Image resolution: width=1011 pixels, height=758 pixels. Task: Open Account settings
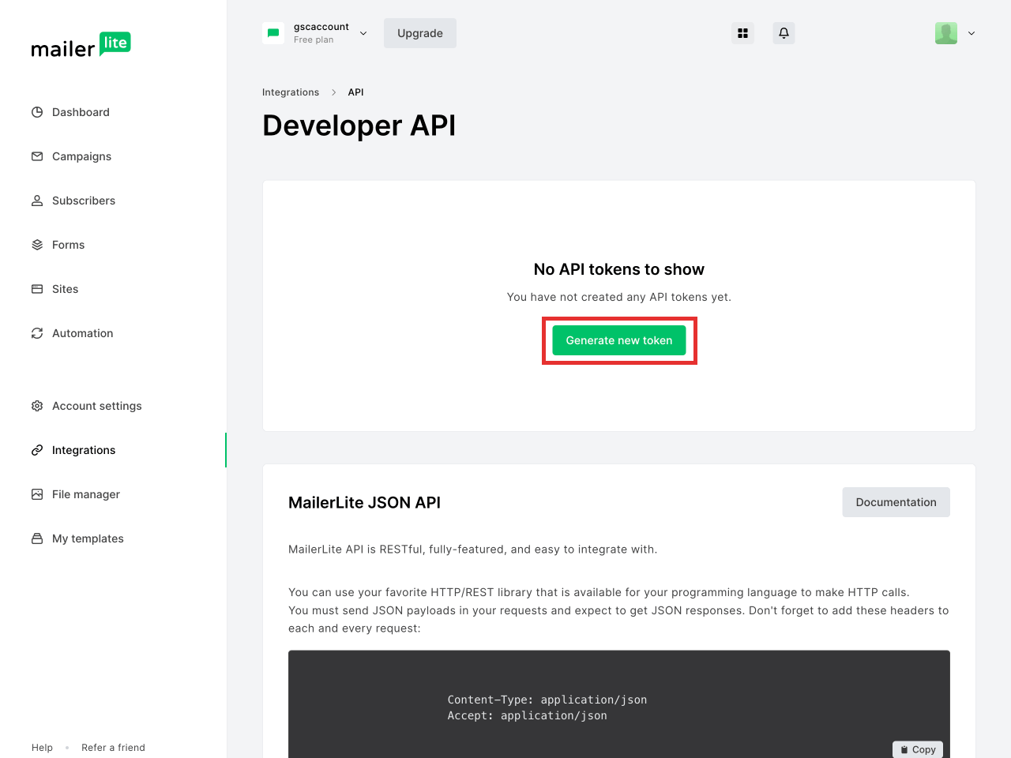coord(97,406)
